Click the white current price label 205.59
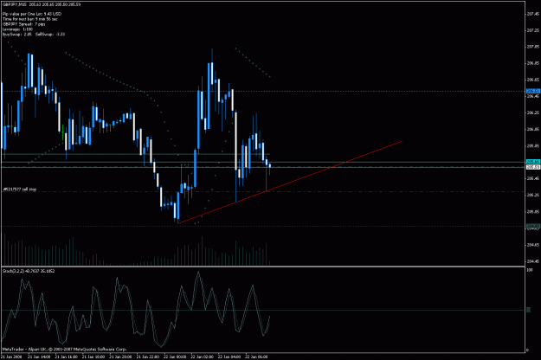Image resolution: width=541 pixels, height=360 pixels. point(533,167)
